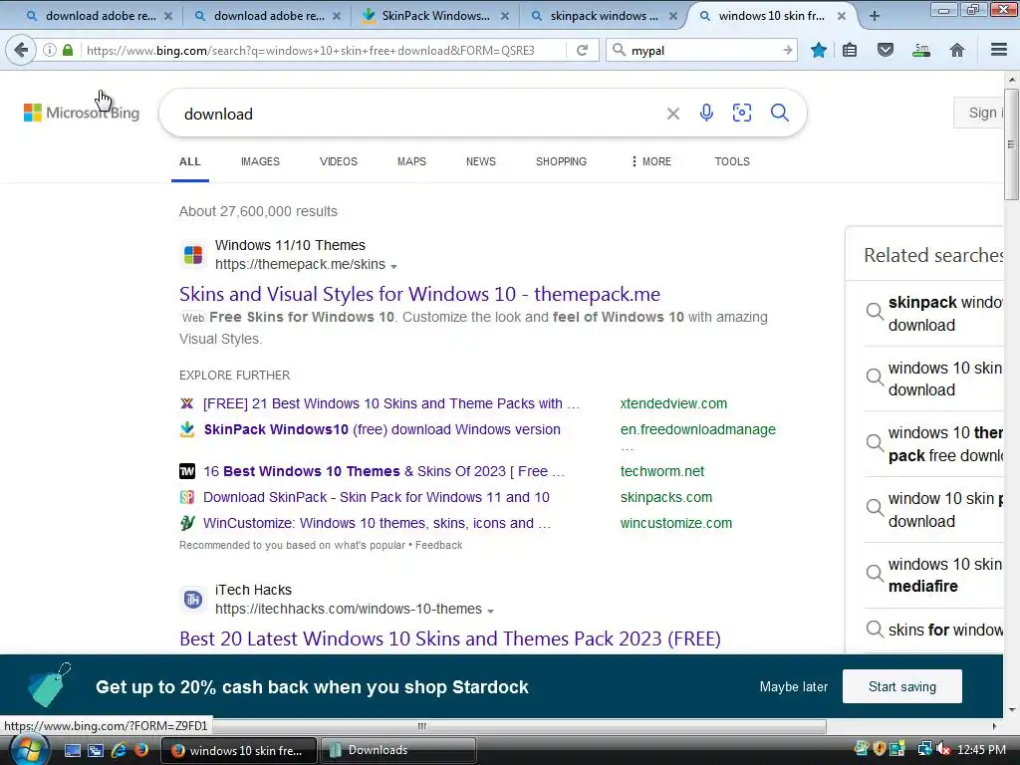Screen dimensions: 1020x765
Task: Go to the browser home page icon
Action: (x=957, y=50)
